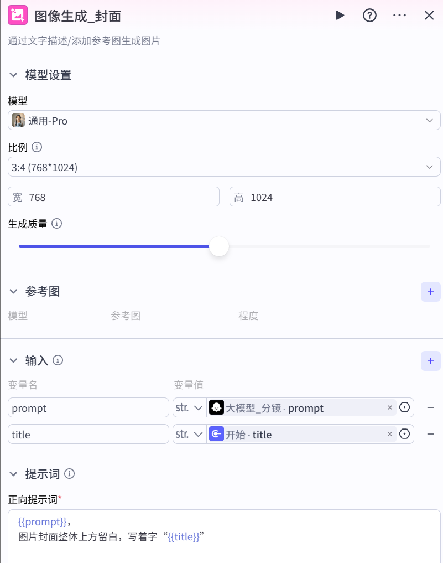
Task: Open the more options (...) menu
Action: click(399, 16)
